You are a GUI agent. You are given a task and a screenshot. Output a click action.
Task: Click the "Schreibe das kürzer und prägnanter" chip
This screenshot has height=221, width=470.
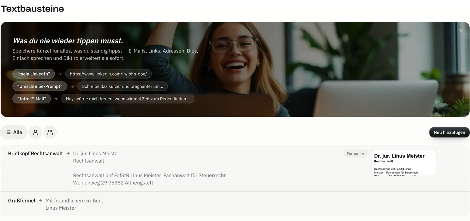point(122,86)
